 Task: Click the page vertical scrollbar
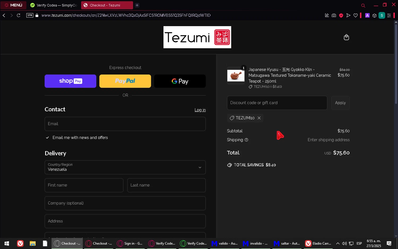click(x=396, y=64)
